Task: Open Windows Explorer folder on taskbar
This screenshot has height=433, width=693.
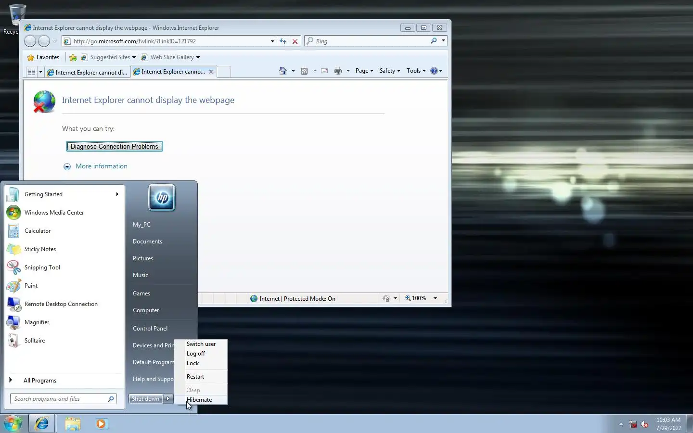Action: pyautogui.click(x=73, y=424)
